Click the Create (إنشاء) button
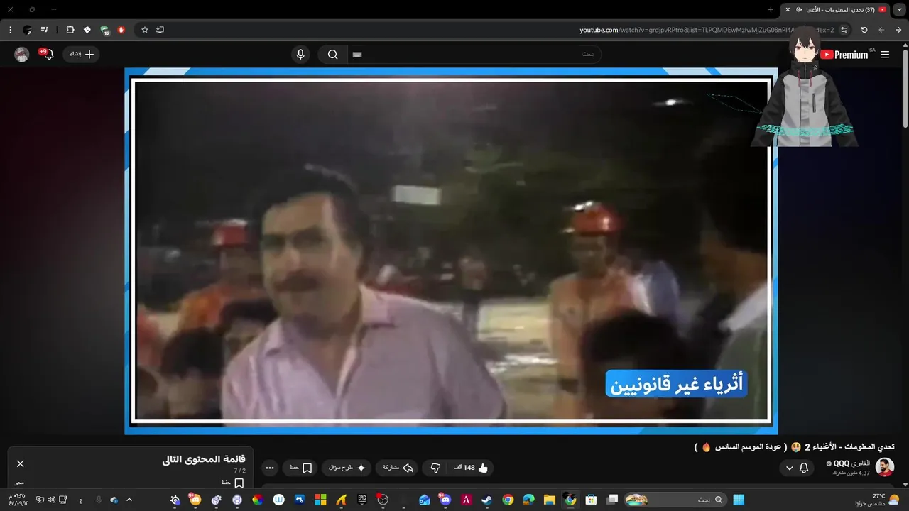 coord(82,55)
